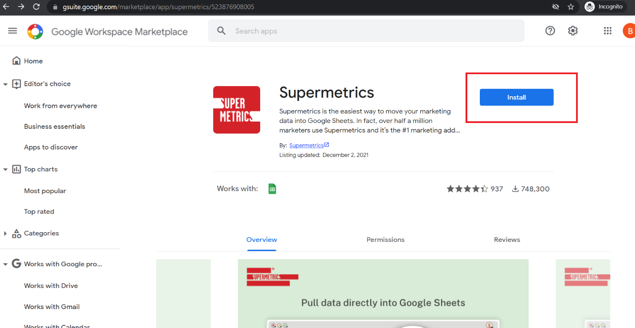This screenshot has height=328, width=635.
Task: Click the 'Pull data directly into Google Sheets' screenshot
Action: 383,293
